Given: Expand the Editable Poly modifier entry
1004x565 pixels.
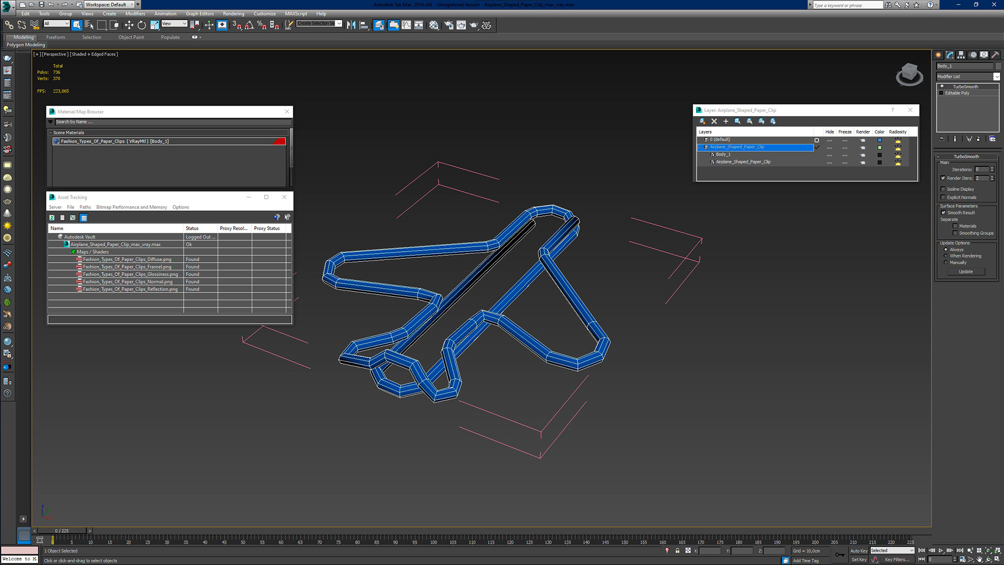Looking at the screenshot, I should (941, 93).
